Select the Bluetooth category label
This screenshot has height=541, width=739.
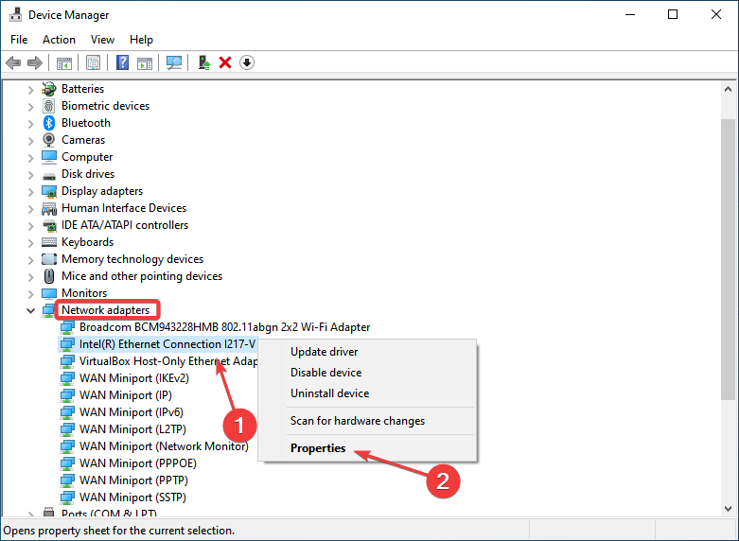point(86,123)
